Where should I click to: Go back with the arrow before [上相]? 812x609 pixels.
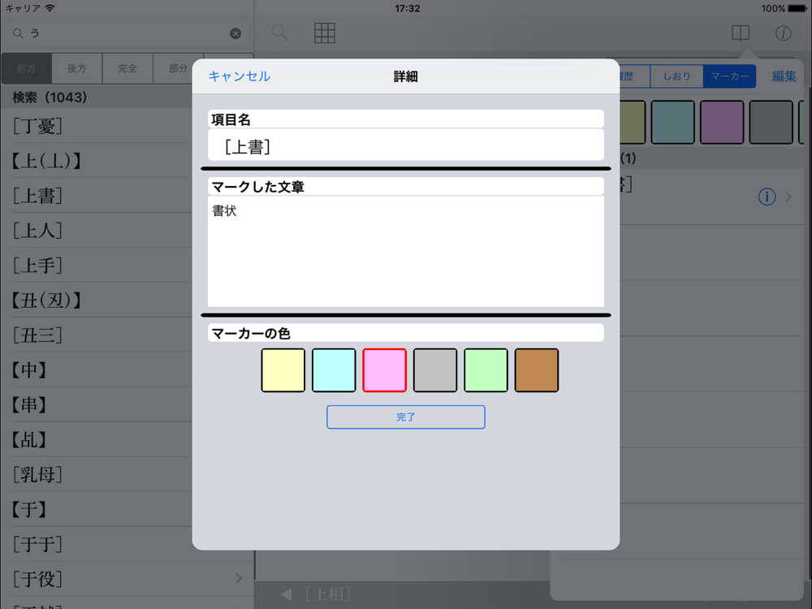pos(286,594)
